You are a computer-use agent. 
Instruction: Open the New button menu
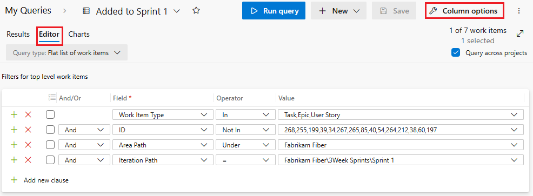338,11
